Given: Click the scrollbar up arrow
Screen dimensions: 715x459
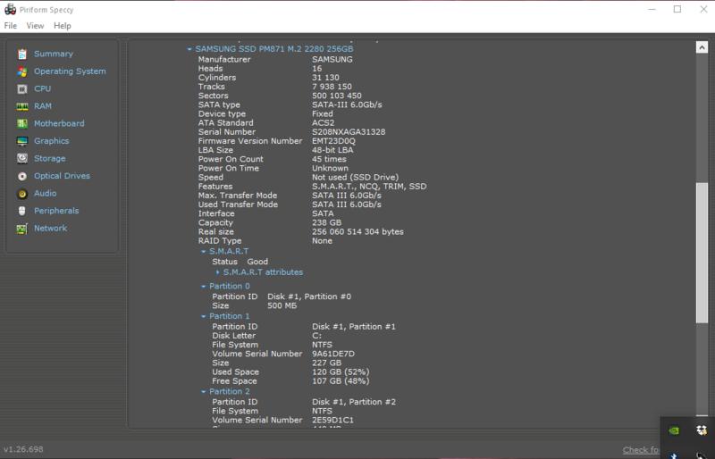Looking at the screenshot, I should [702, 47].
